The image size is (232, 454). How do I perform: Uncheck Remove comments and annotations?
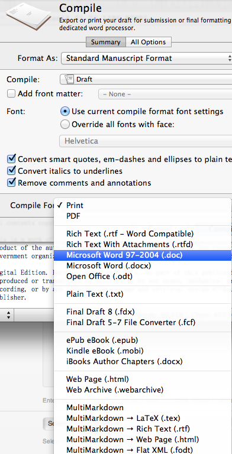click(11, 183)
